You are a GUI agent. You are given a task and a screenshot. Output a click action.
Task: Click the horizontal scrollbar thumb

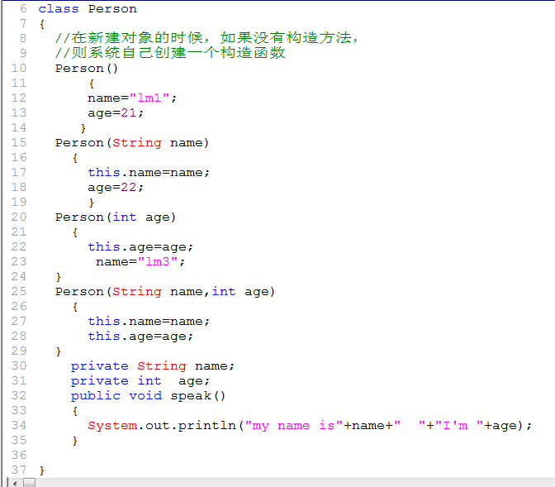point(30,483)
